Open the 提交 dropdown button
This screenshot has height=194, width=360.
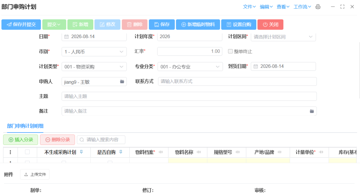[x=54, y=25]
